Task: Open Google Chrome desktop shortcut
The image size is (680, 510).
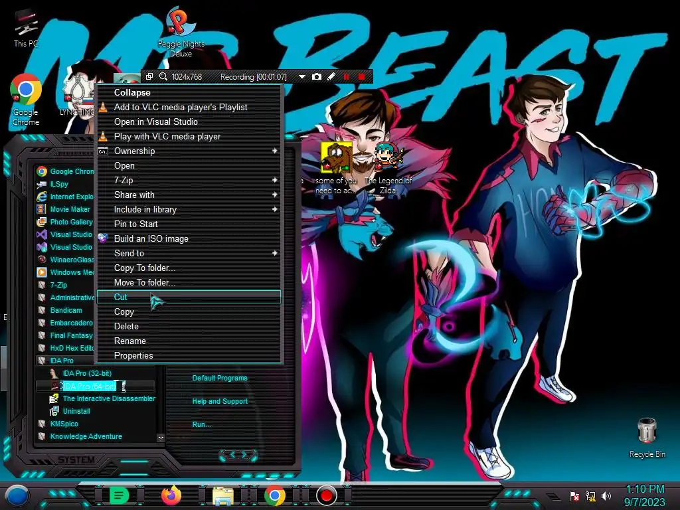Action: tap(26, 101)
